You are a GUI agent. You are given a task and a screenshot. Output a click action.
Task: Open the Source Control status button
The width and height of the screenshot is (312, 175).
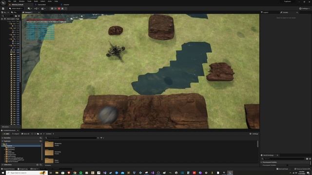click(302, 169)
